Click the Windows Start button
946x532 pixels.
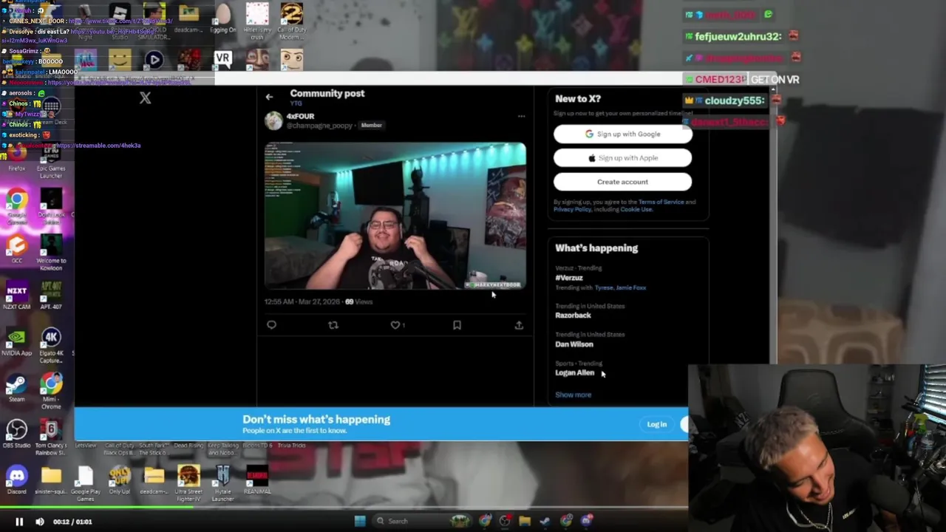click(x=360, y=521)
